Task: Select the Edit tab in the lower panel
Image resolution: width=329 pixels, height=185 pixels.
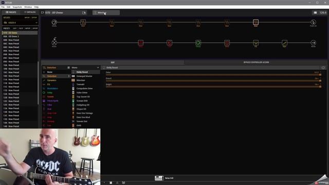Action: [113, 62]
